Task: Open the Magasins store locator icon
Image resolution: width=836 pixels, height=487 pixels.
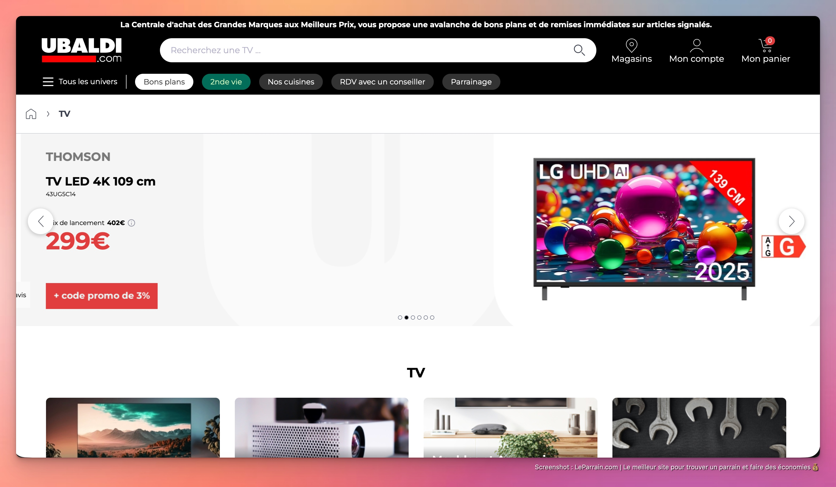Action: [x=631, y=45]
